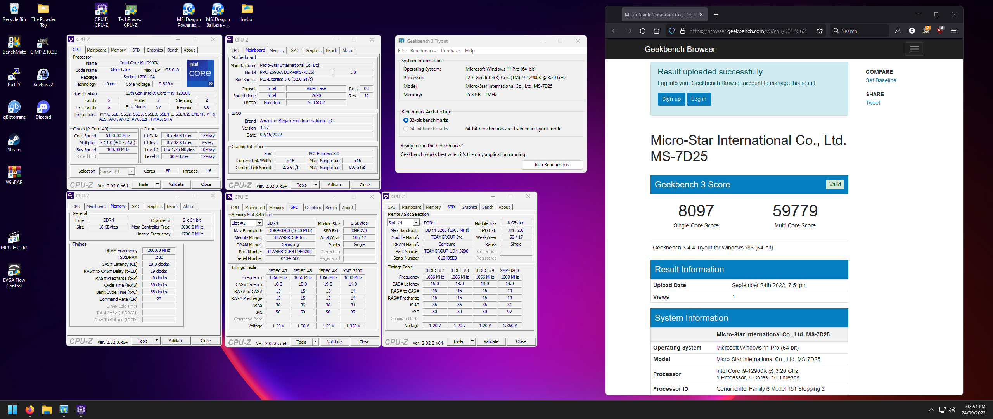
Task: Open Help menu in Geekbench 3
Action: pyautogui.click(x=470, y=51)
